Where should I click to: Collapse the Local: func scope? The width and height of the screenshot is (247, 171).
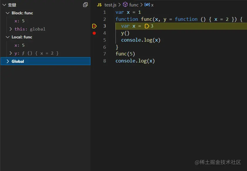coord(8,37)
